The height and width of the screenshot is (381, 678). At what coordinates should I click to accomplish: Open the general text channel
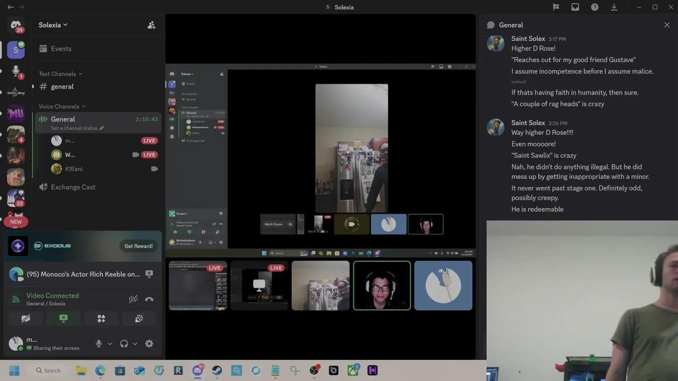[62, 86]
